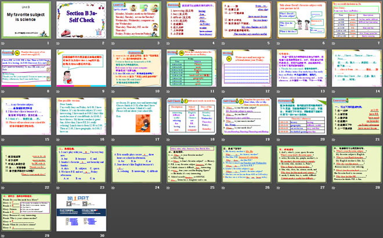This screenshot has height=238, width=383.
Task: Click the star icon beneath slide 22
Action: coord(3,186)
